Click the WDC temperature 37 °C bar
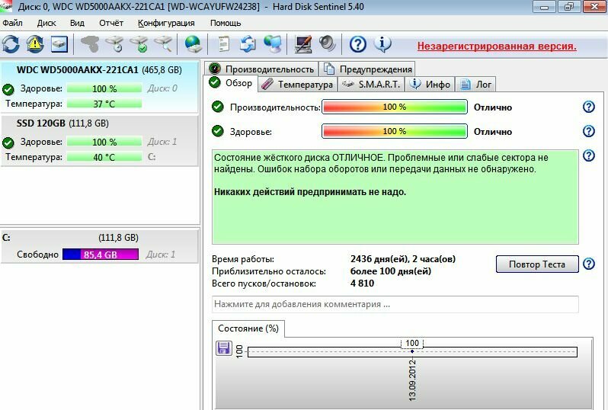Screen dimensions: 608x410 tap(104, 104)
